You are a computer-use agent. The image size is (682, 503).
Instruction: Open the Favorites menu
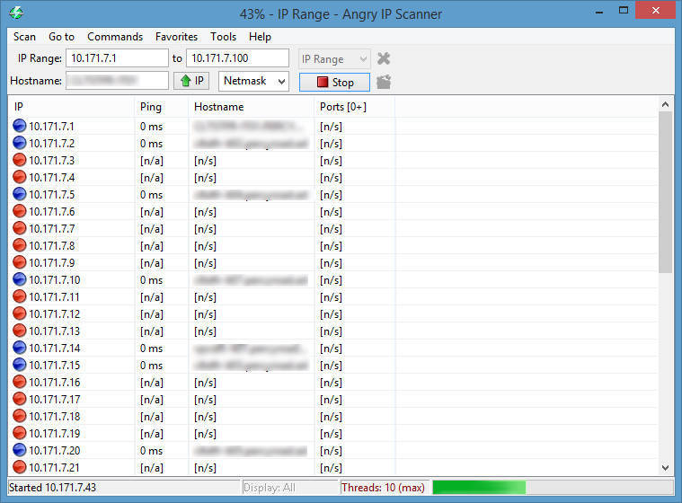[176, 37]
